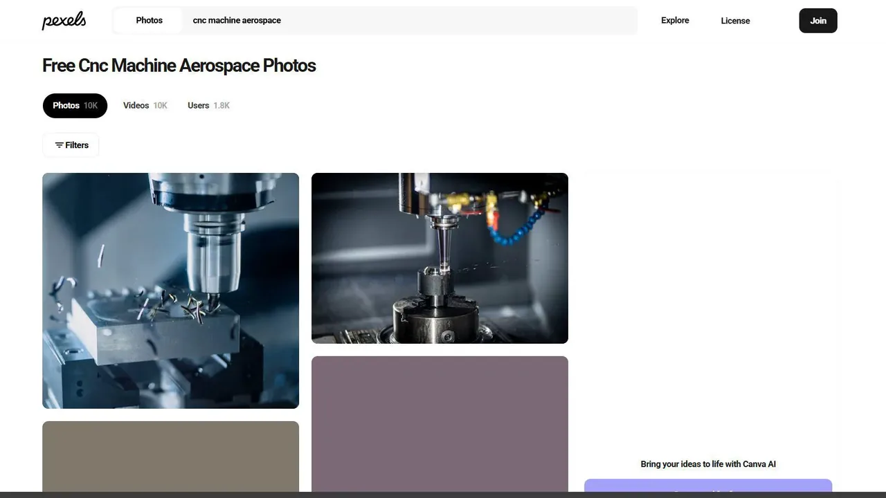
Task: Switch to the Videos 10K tab
Action: [145, 106]
